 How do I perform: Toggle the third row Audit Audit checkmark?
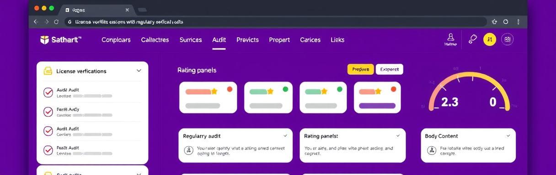[x=48, y=131]
